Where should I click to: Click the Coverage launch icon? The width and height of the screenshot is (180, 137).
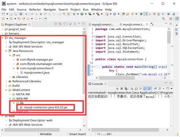click(90, 14)
